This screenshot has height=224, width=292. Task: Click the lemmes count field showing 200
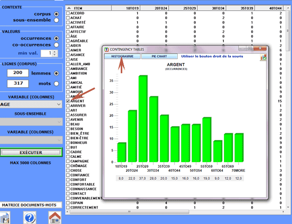tap(18, 73)
